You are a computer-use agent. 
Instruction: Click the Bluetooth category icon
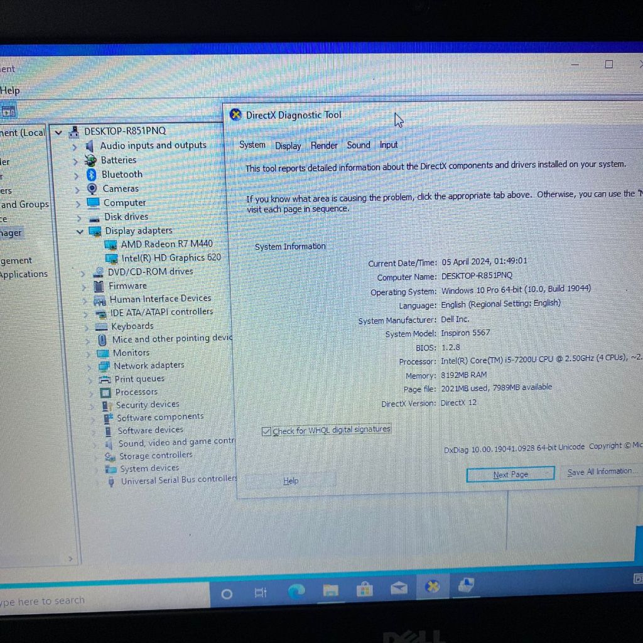click(92, 175)
